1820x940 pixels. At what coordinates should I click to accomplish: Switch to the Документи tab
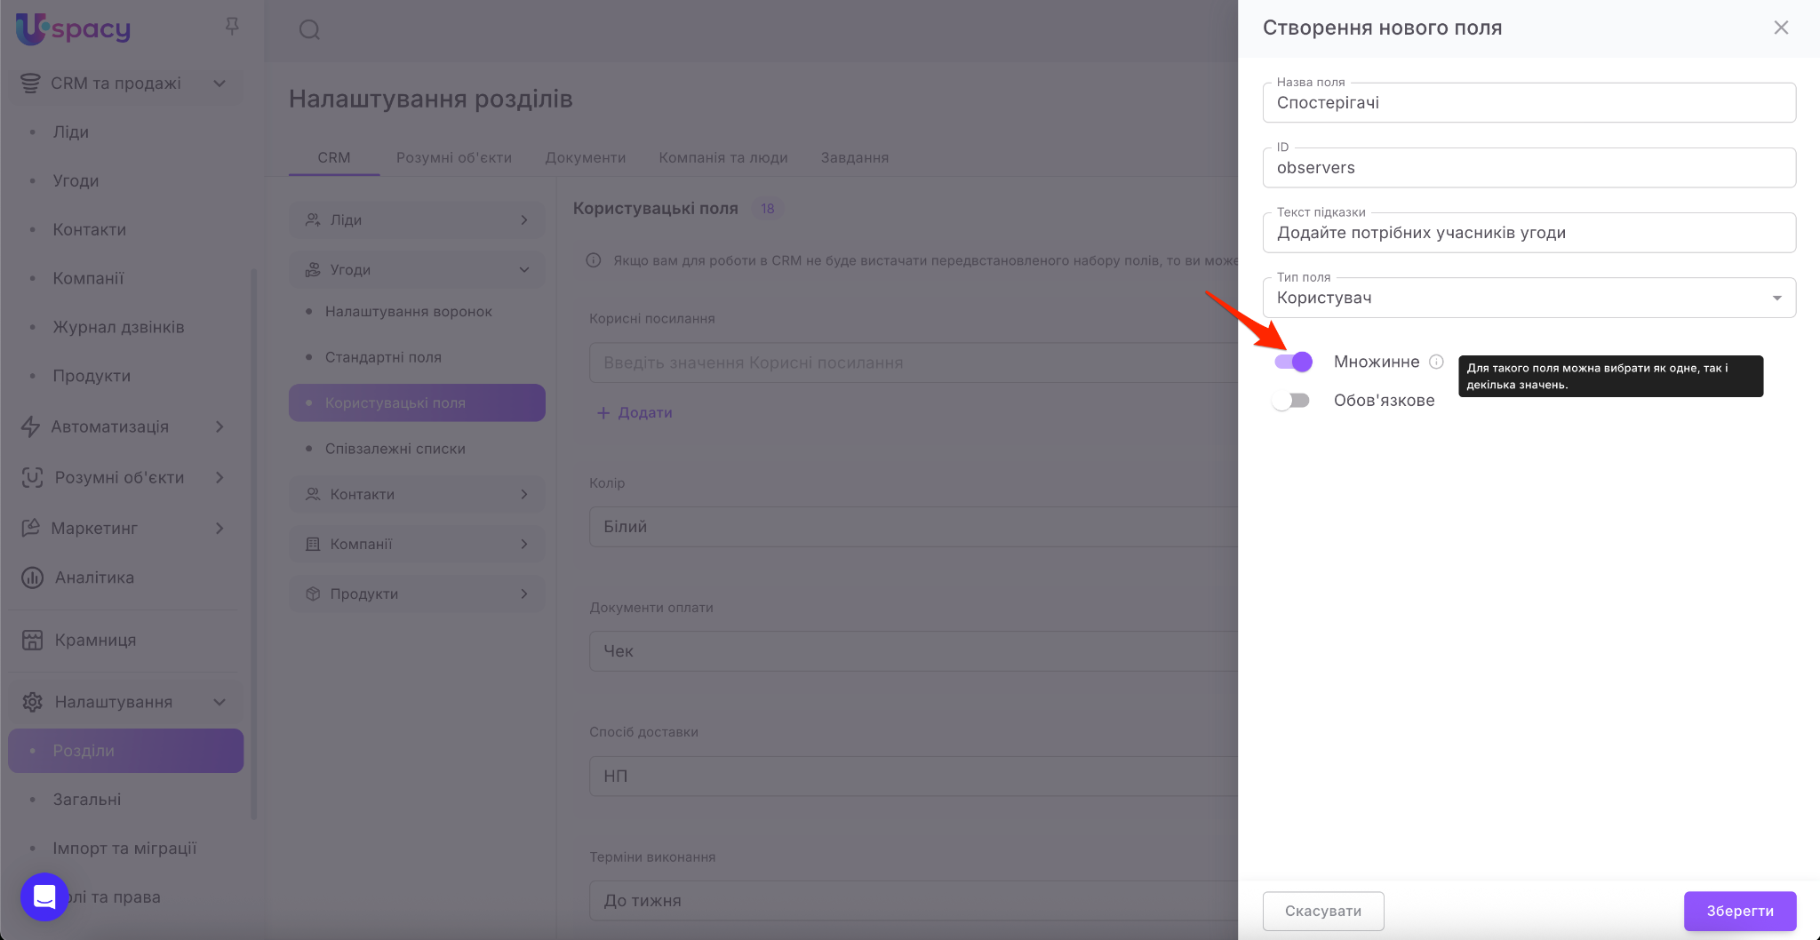585,157
